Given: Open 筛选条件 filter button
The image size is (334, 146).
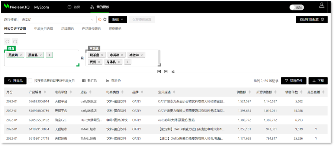Looking at the screenshot, I should [x=294, y=81].
